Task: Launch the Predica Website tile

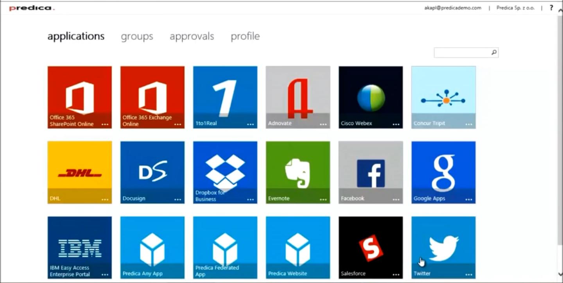Action: tap(298, 247)
